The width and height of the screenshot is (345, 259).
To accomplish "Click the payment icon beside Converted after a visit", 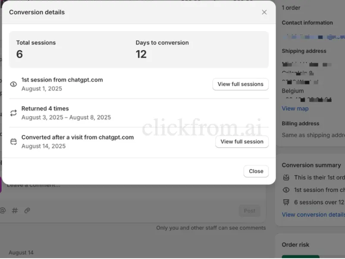I will 13,141.
